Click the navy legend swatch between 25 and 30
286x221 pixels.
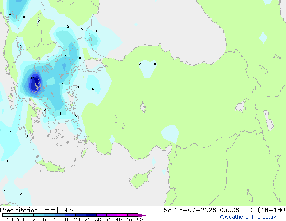(x=91, y=215)
